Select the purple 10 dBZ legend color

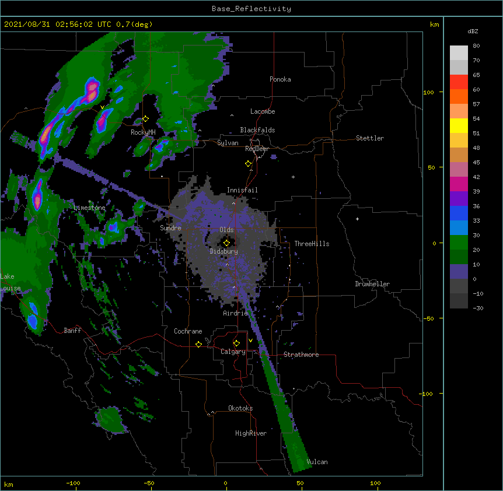click(459, 272)
